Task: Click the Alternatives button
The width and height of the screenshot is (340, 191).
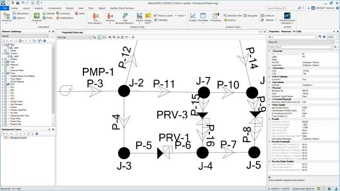Action: 21,13
